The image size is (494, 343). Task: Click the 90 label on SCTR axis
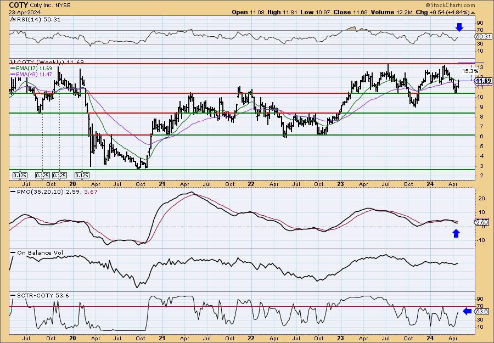click(x=480, y=299)
